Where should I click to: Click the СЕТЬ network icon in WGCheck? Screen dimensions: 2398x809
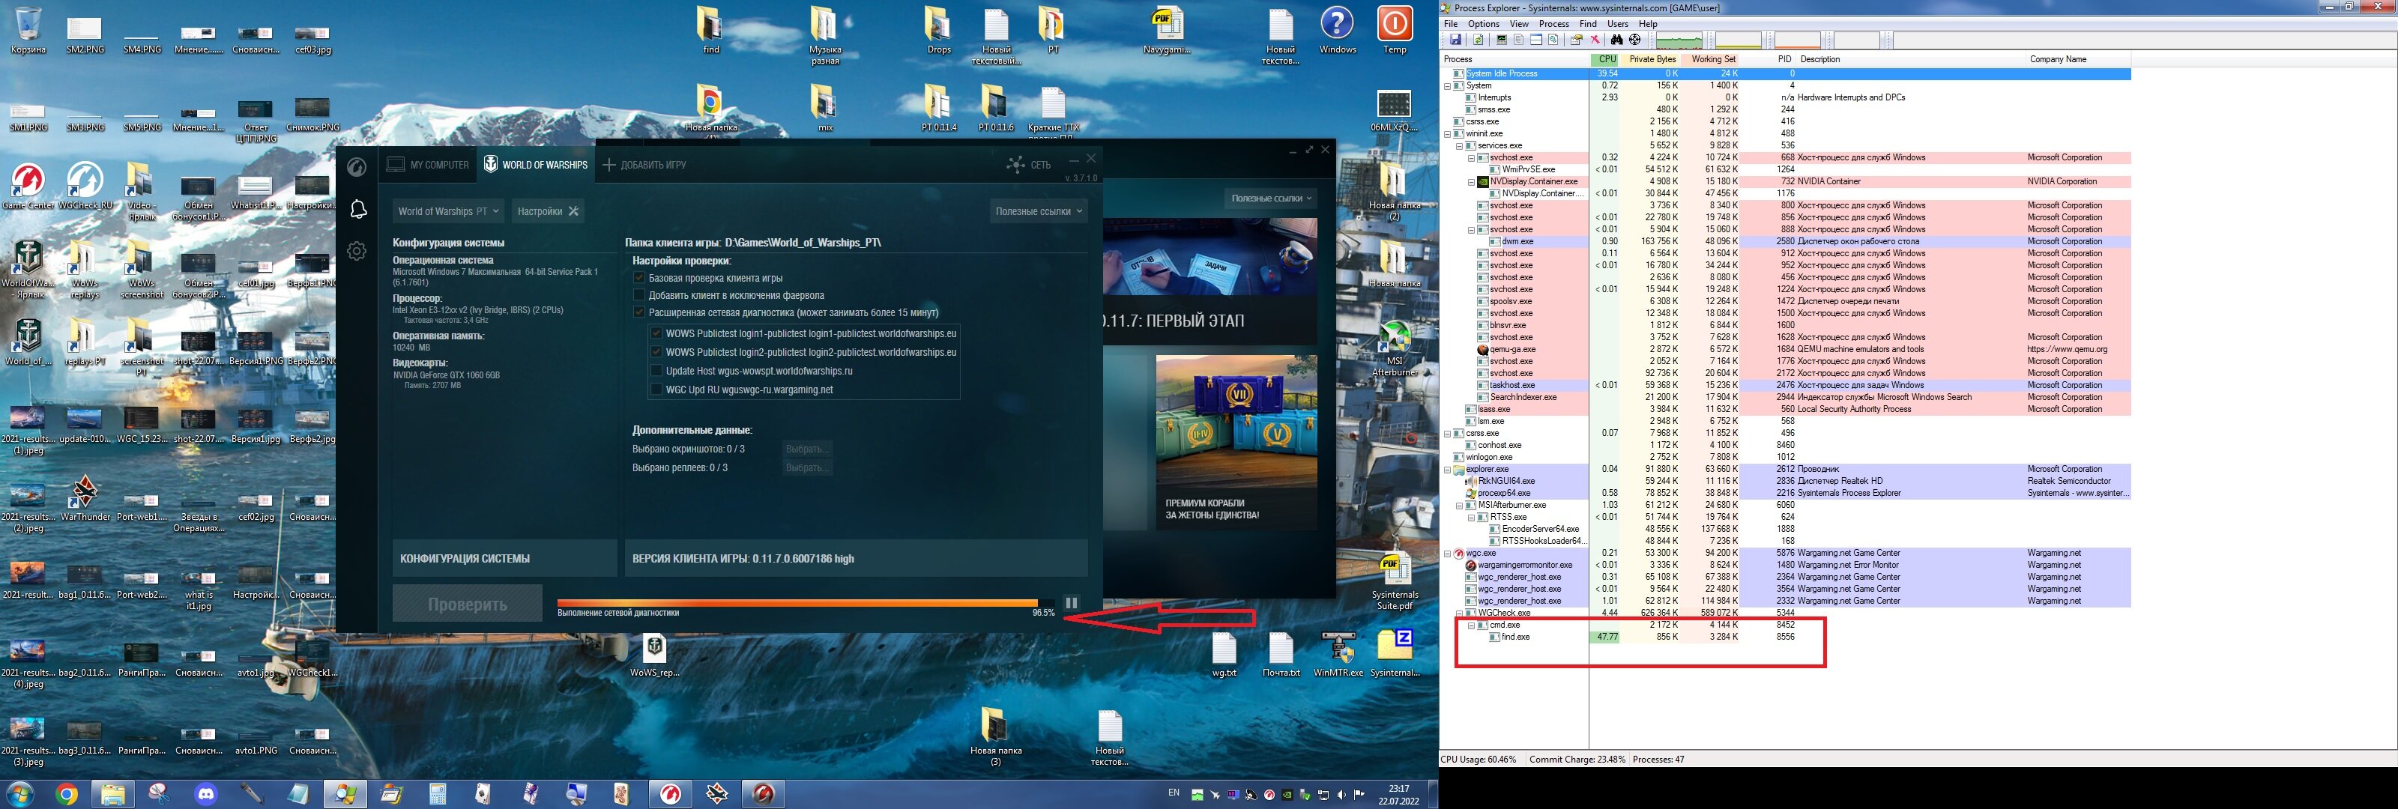tap(1027, 165)
